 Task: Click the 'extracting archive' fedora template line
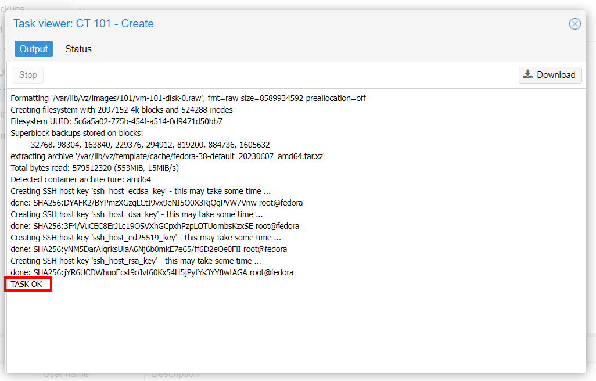[167, 156]
